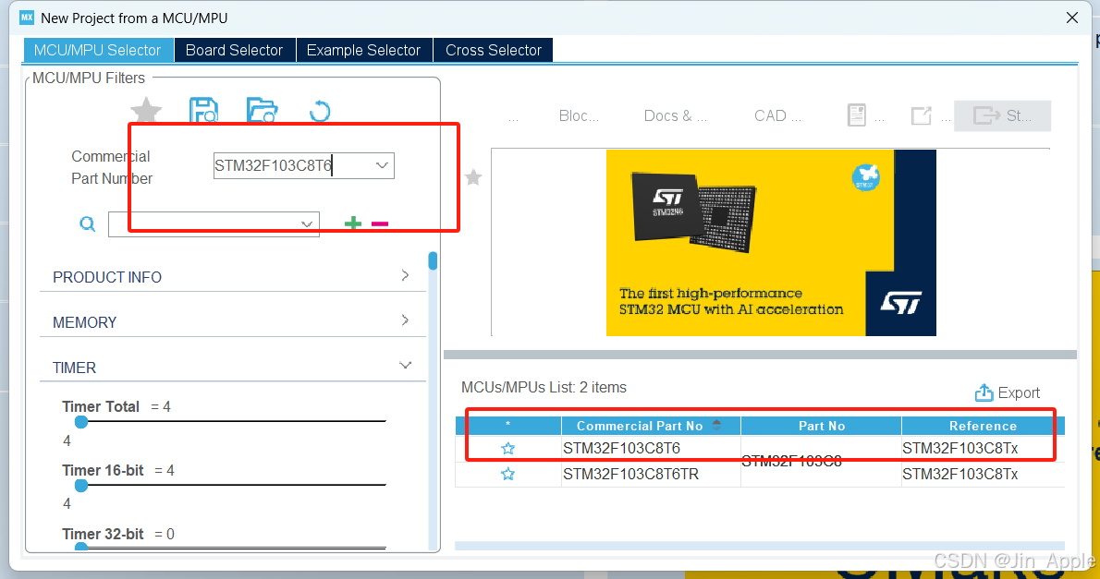
Task: Click the Timer Total slider handle
Action: click(81, 421)
